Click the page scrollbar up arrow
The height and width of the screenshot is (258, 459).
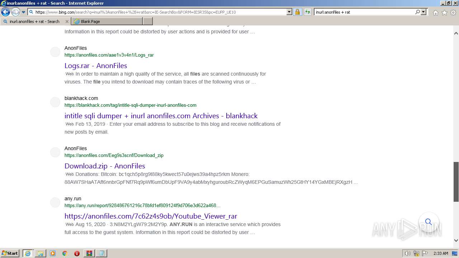(x=456, y=33)
